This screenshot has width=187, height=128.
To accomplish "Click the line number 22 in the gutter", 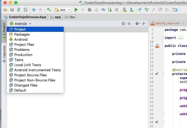I will (x=152, y=90).
